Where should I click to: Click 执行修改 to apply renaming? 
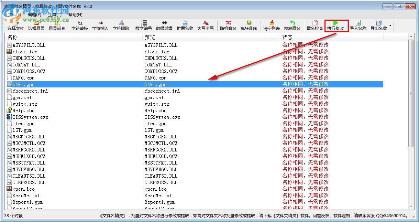[x=335, y=25]
